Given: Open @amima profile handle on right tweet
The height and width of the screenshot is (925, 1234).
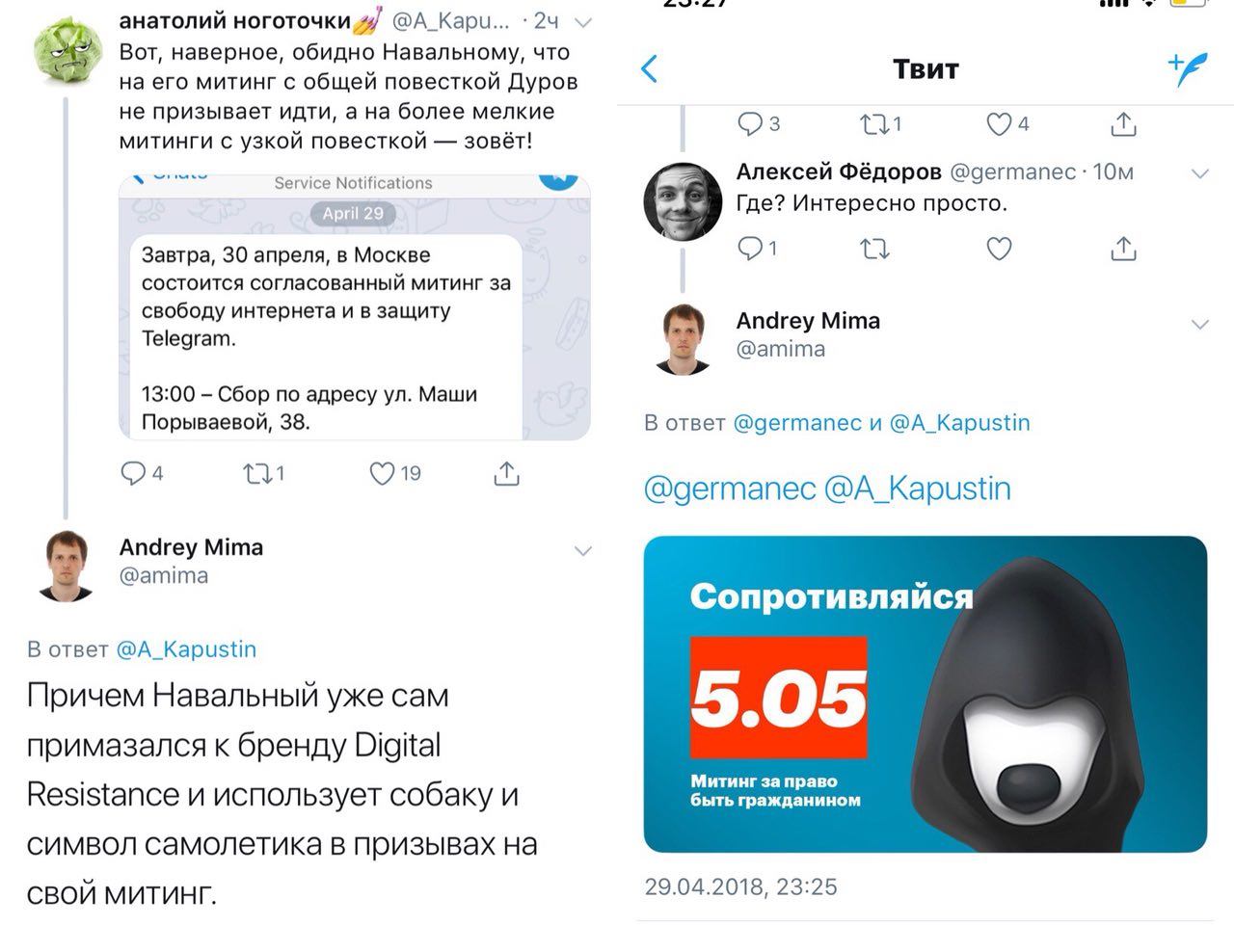Looking at the screenshot, I should (x=781, y=349).
